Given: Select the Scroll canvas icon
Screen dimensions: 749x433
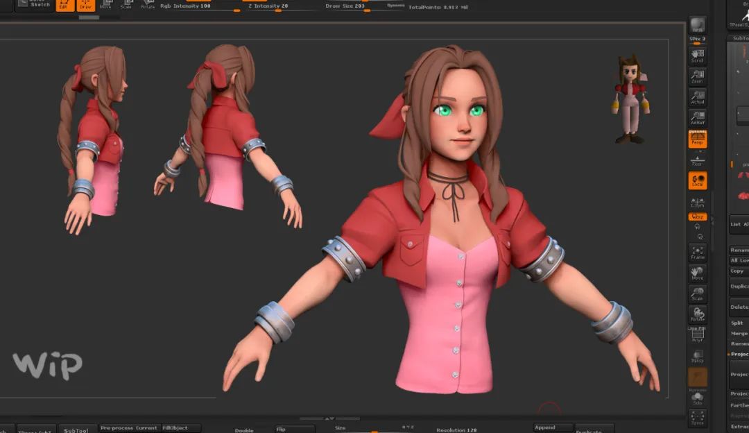Looking at the screenshot, I should point(698,56).
